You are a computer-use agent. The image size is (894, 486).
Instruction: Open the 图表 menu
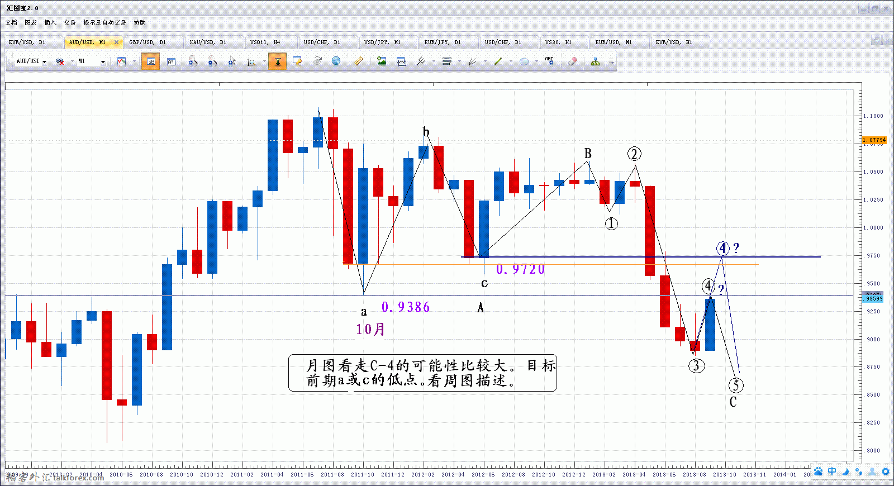click(31, 23)
